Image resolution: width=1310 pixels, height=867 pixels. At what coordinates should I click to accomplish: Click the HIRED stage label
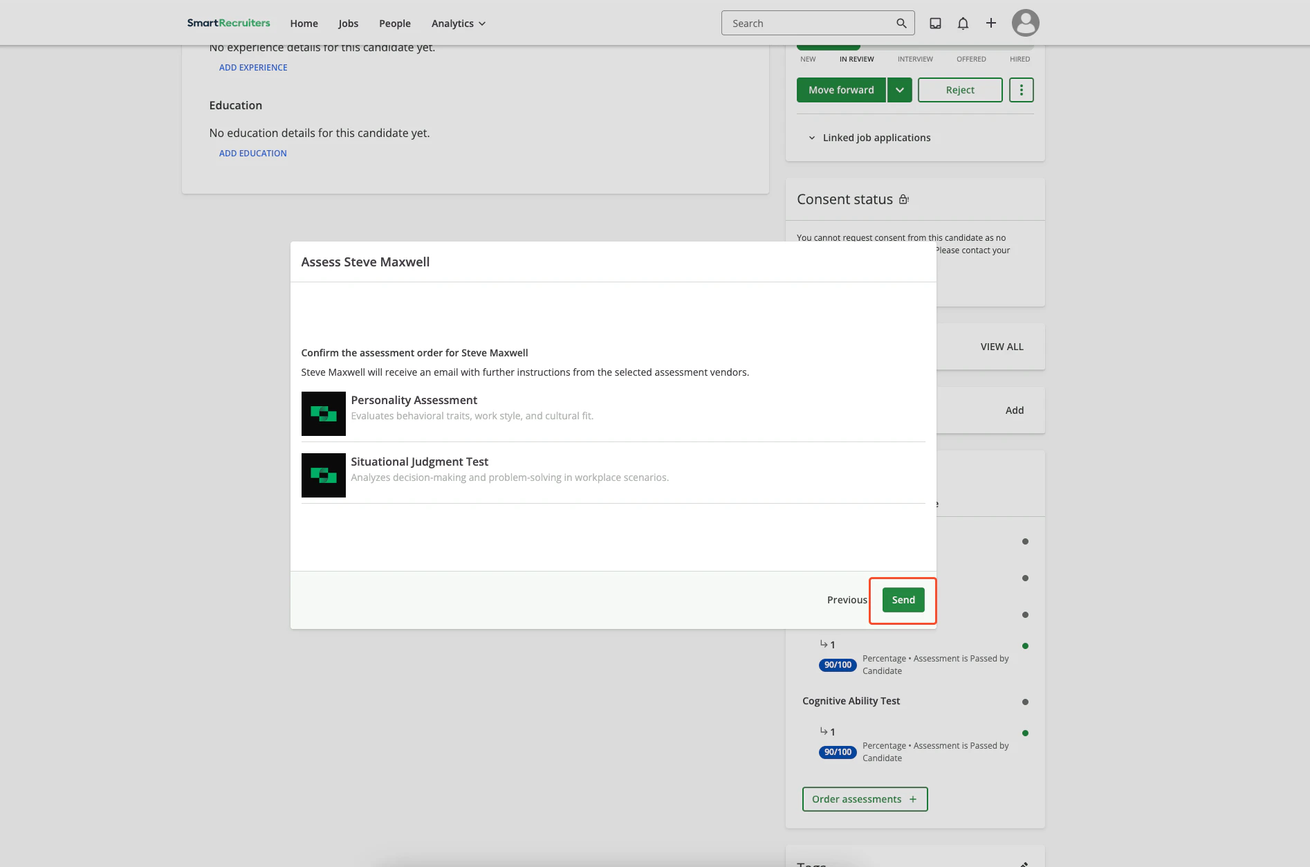1020,59
